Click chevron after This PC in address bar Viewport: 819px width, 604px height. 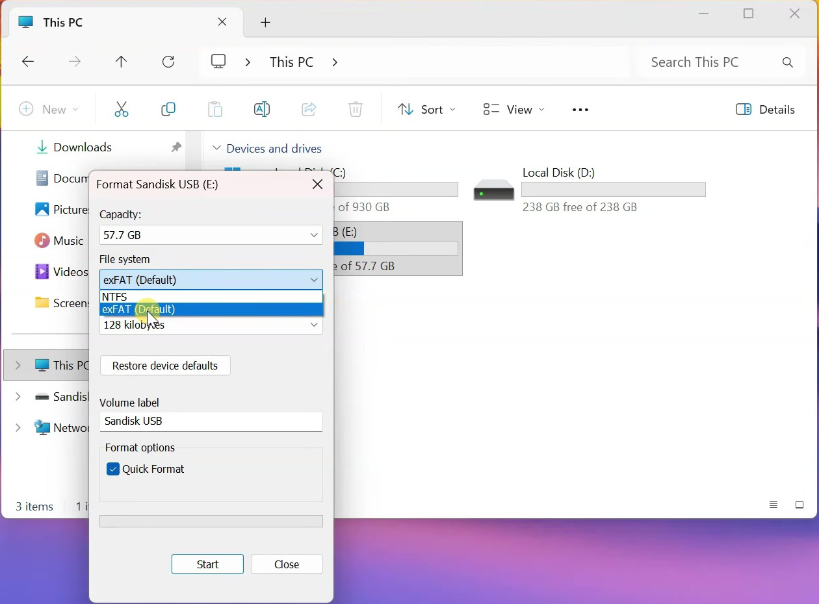tap(335, 62)
